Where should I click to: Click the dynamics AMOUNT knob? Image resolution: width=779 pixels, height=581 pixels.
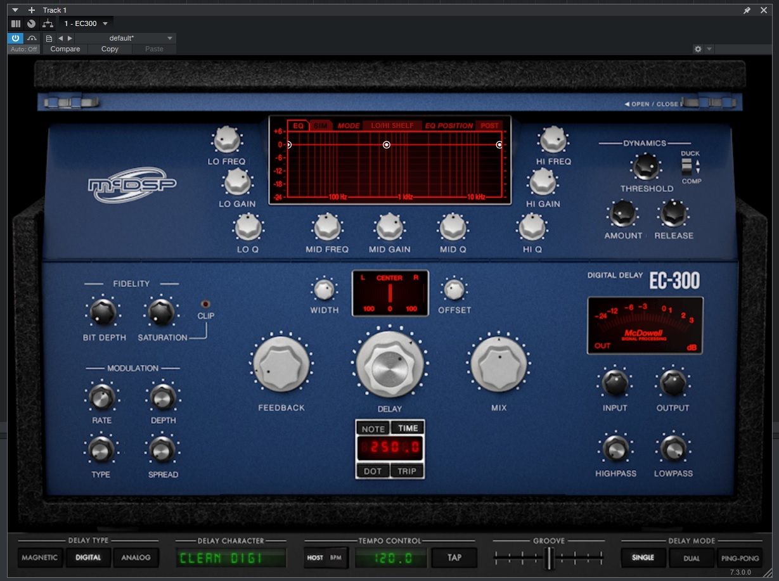pyautogui.click(x=623, y=214)
